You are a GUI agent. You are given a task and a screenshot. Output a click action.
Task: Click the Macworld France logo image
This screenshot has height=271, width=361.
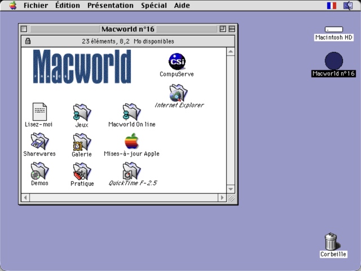tap(82, 67)
